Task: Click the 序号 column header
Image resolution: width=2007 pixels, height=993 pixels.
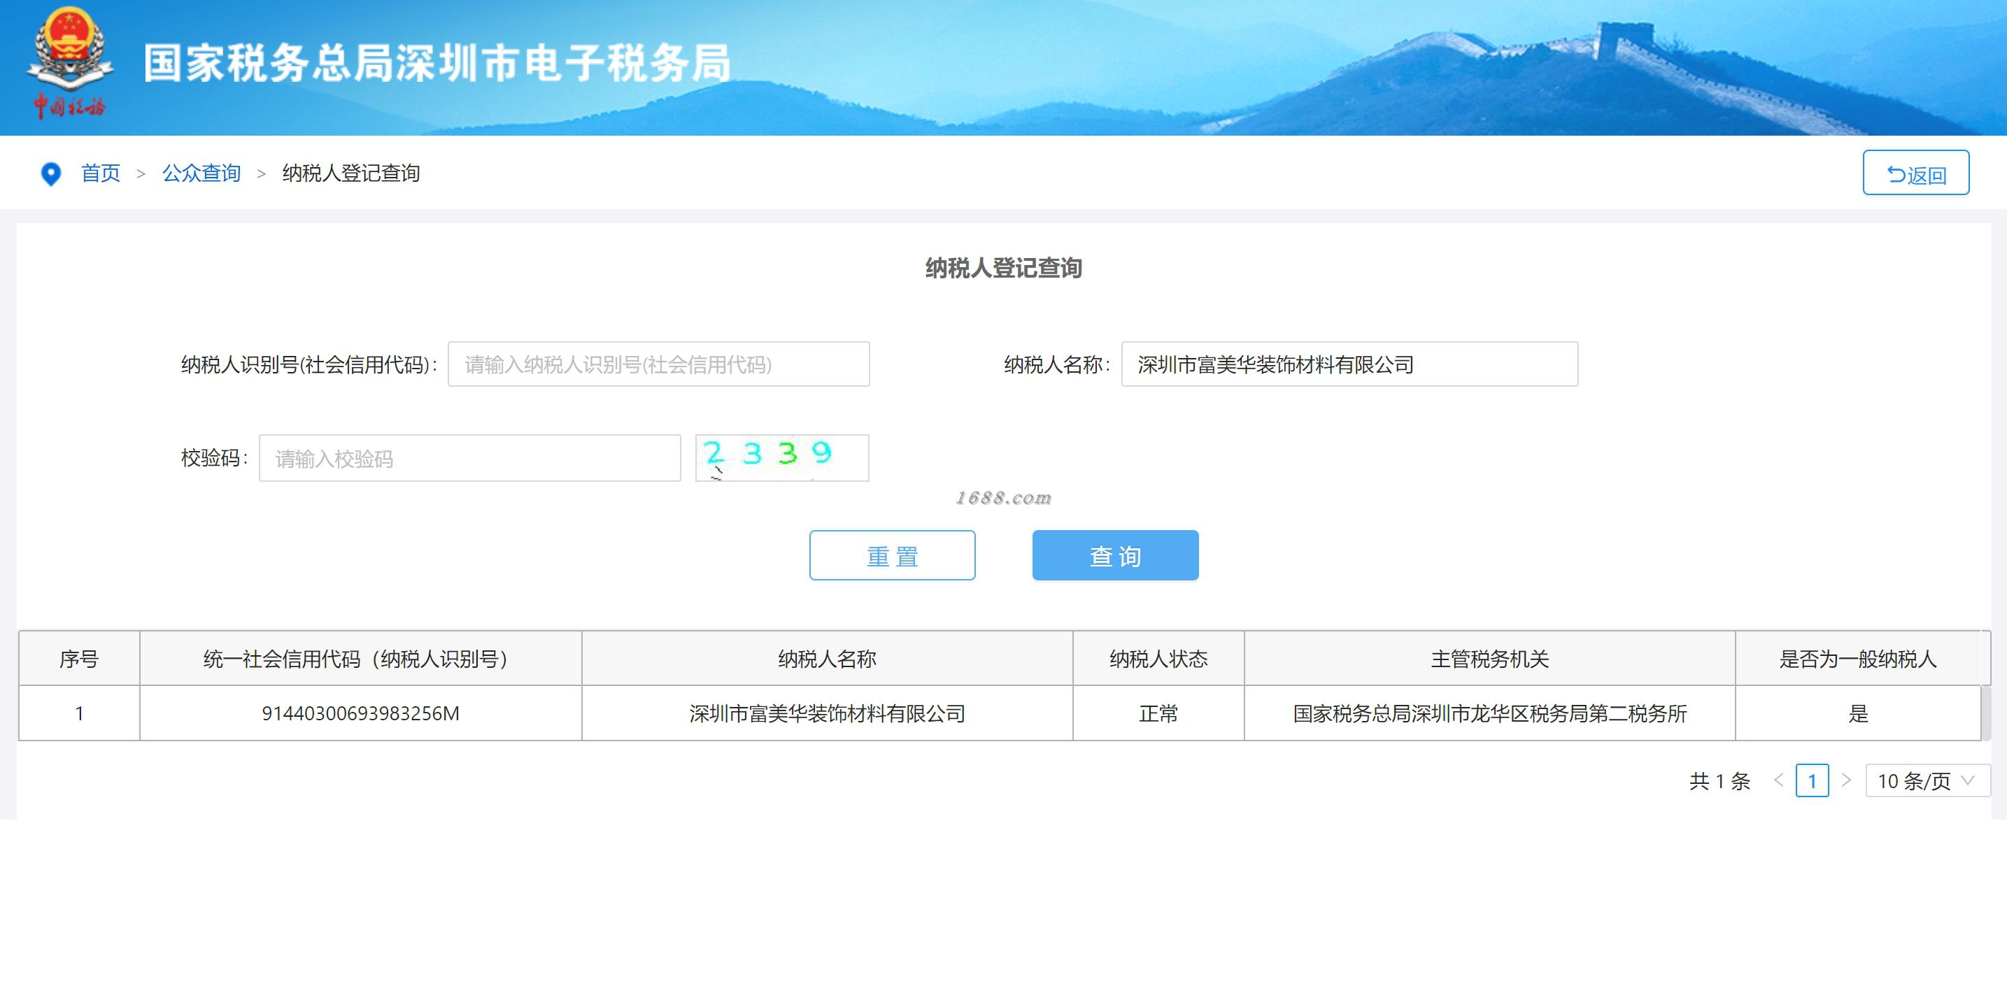Action: click(x=78, y=659)
